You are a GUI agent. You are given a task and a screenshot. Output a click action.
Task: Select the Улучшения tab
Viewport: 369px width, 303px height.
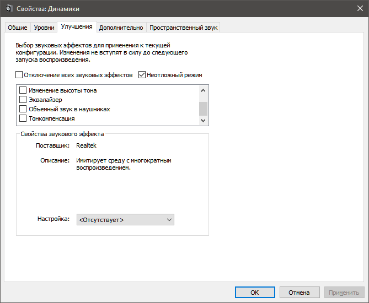77,26
